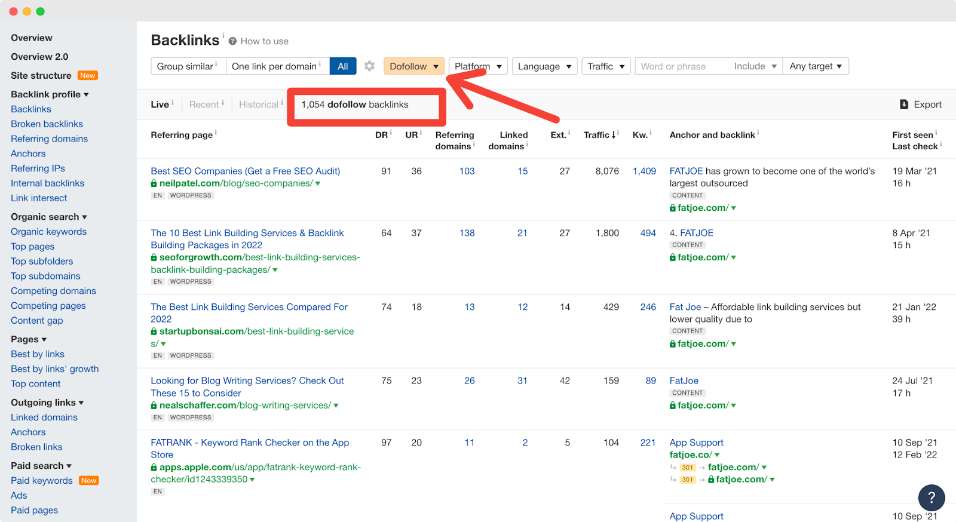Click the Export button

[921, 105]
